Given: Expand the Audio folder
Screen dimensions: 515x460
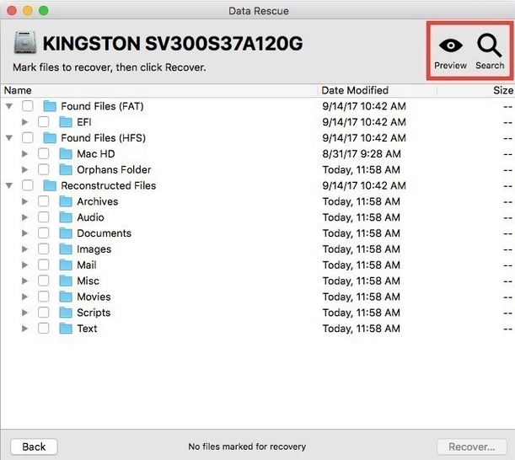Looking at the screenshot, I should pyautogui.click(x=24, y=217).
